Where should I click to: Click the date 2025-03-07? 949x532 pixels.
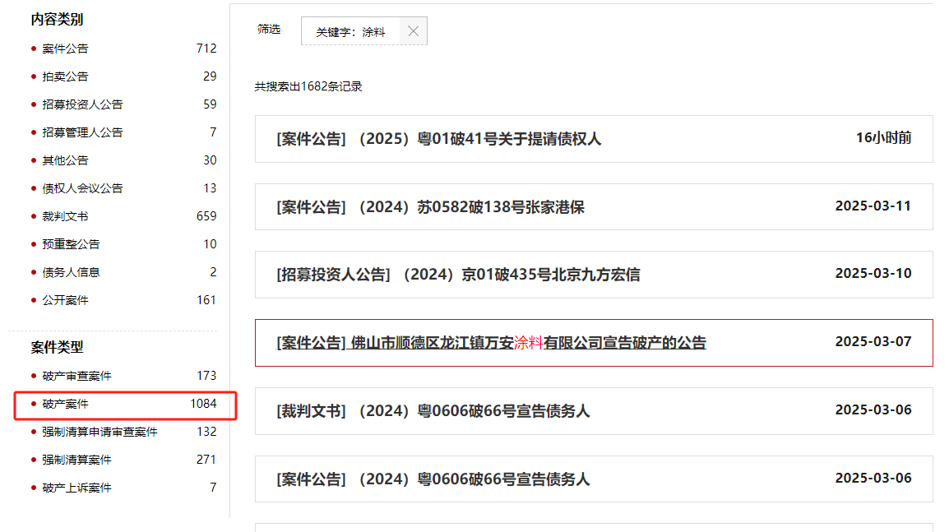click(x=873, y=341)
